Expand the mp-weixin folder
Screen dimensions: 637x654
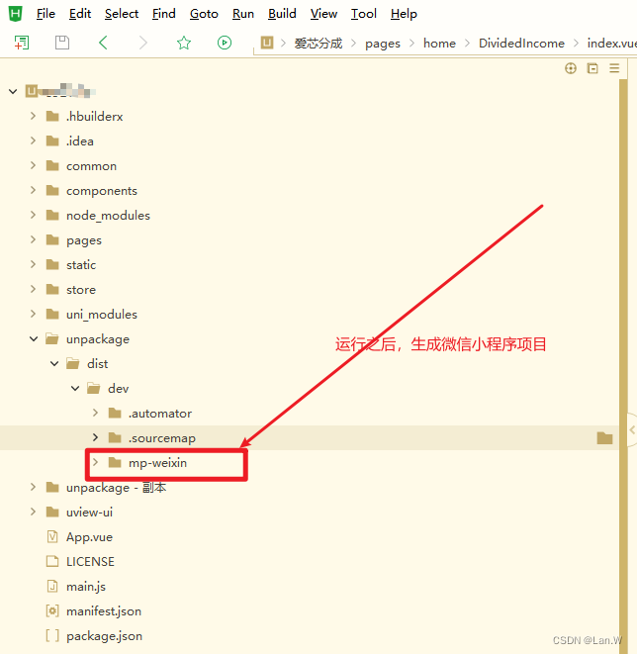tap(95, 463)
